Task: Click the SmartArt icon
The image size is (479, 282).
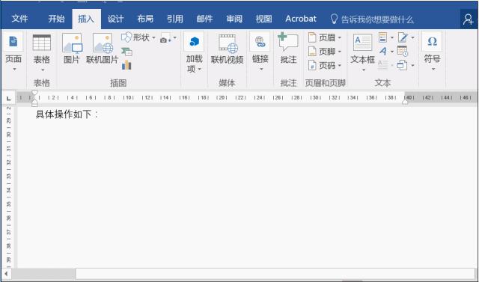Action: pyautogui.click(x=126, y=52)
